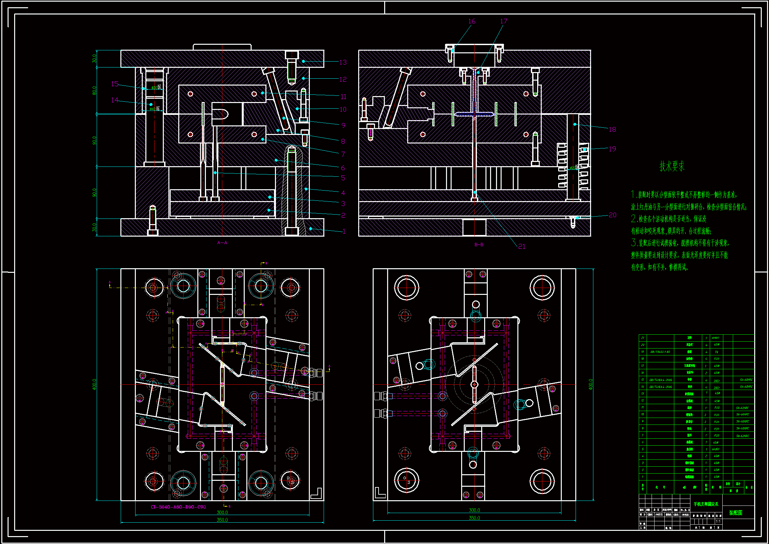Select the CI-3040-A80-B90-C90 mold base text
Viewport: 769px width, 544px height.
tap(178, 507)
